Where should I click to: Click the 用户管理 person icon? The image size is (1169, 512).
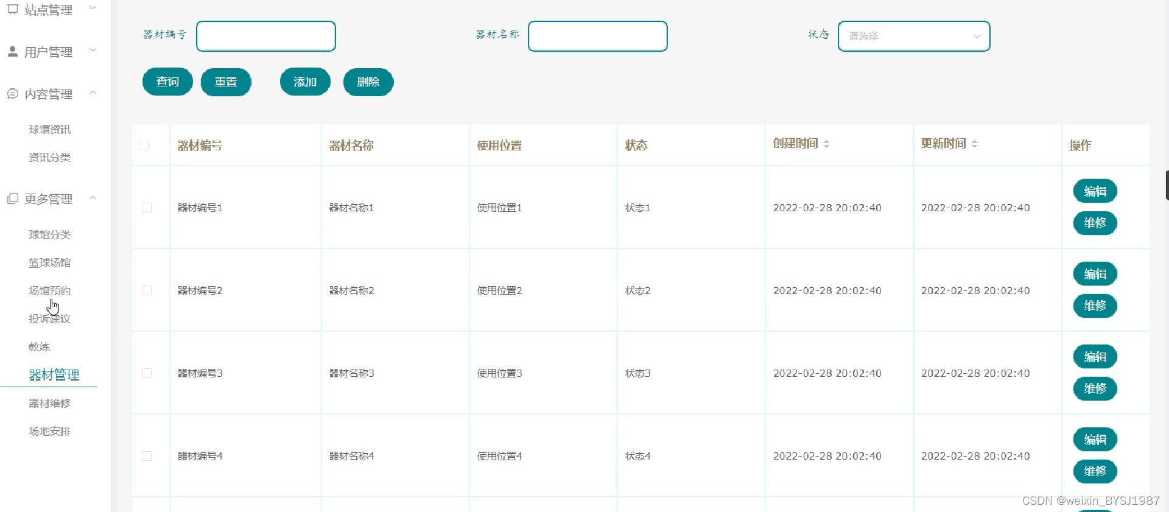13,52
